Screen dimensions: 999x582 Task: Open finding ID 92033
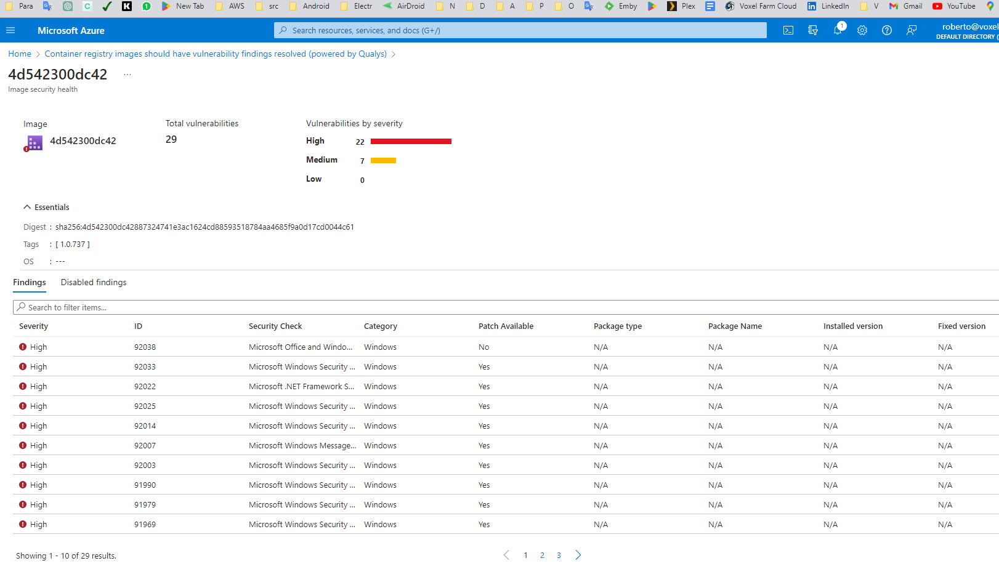[x=145, y=367]
